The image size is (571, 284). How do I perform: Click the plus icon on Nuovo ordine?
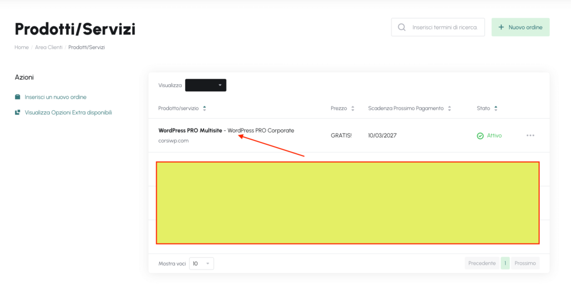[x=501, y=27]
